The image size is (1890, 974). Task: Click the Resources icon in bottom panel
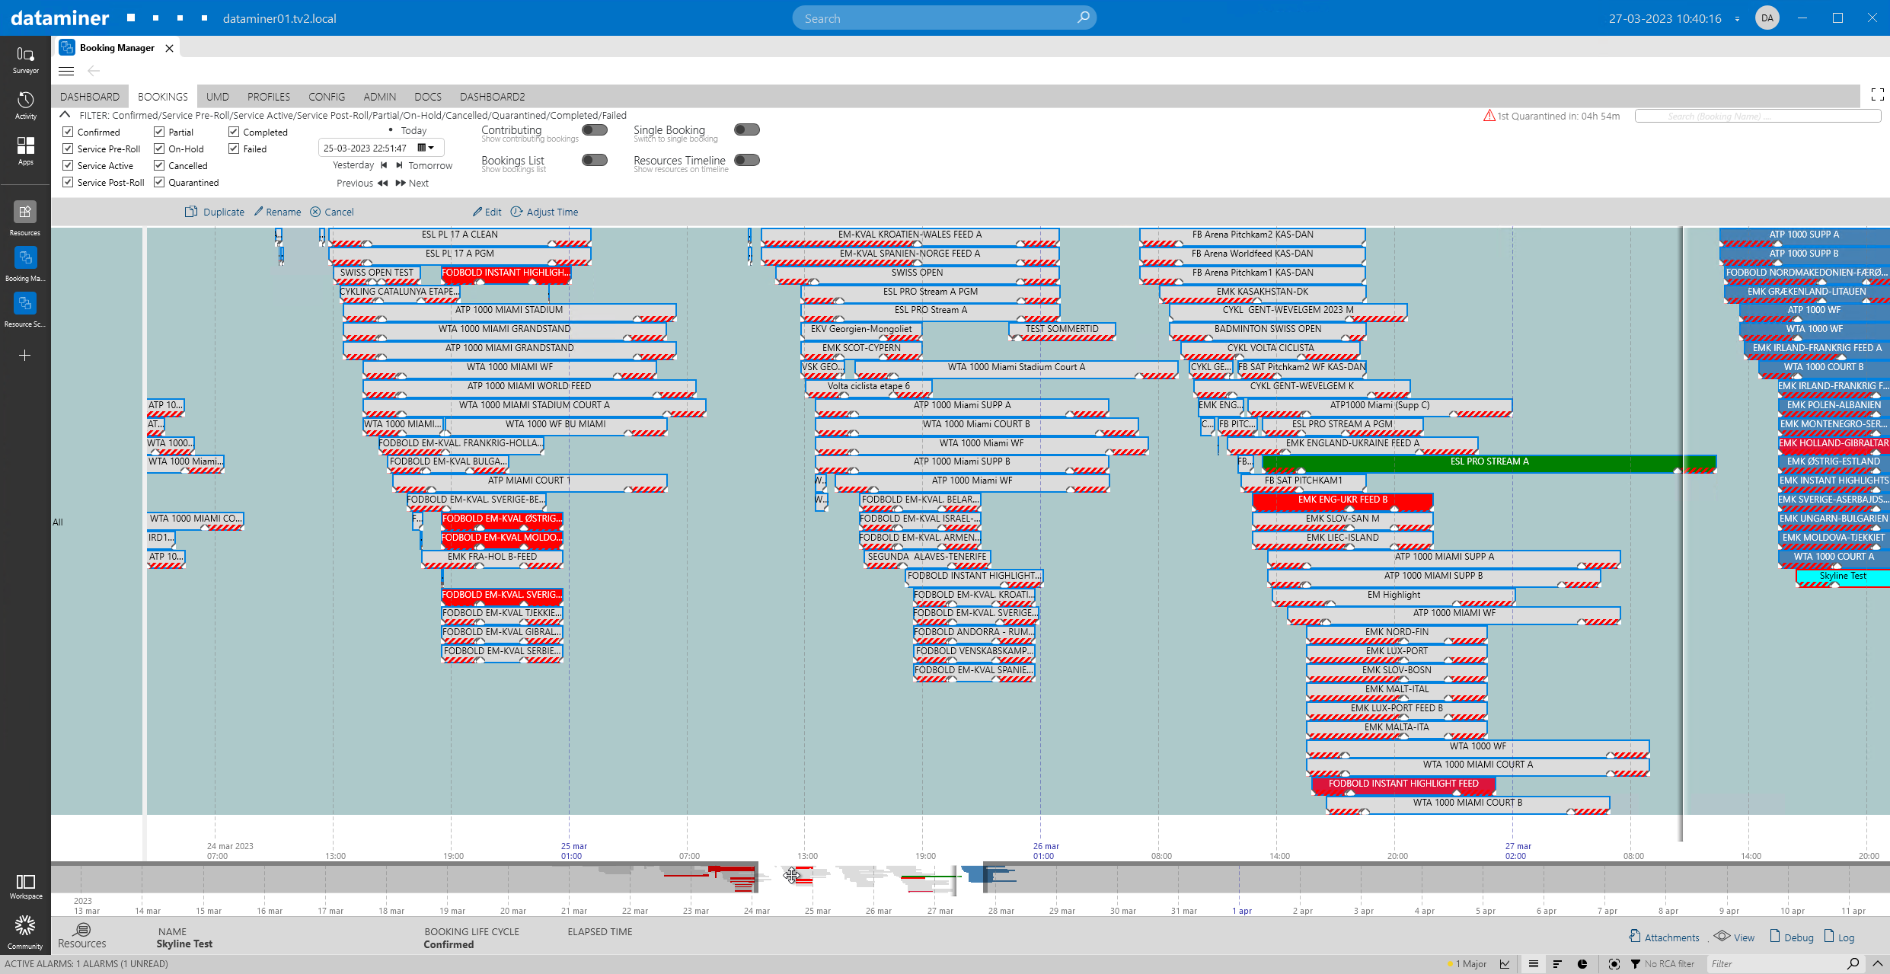82,936
